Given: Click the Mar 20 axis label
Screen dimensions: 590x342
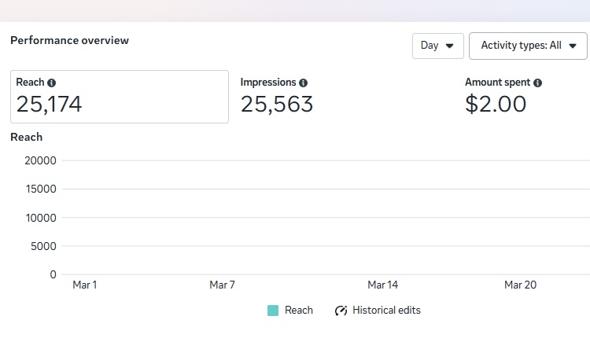Looking at the screenshot, I should (521, 285).
